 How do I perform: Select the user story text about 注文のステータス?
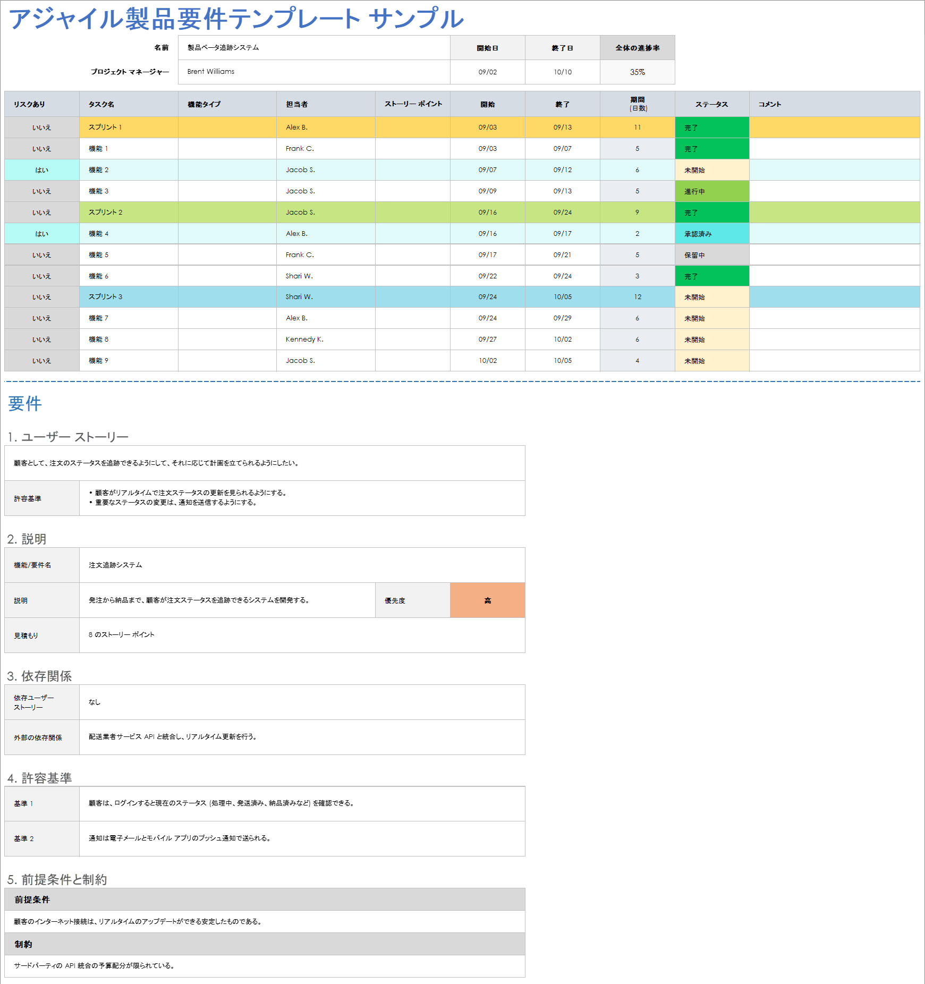click(x=265, y=463)
